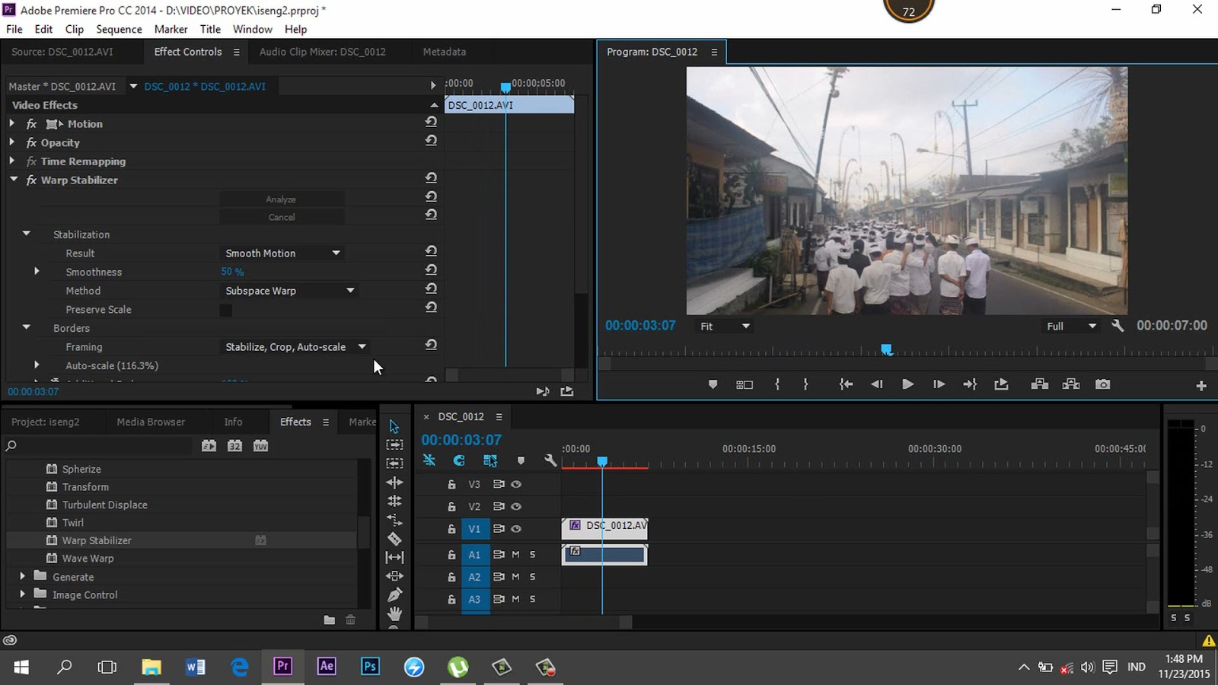Viewport: 1218px width, 685px height.
Task: Click Linked Selection timeline icon
Action: click(490, 460)
